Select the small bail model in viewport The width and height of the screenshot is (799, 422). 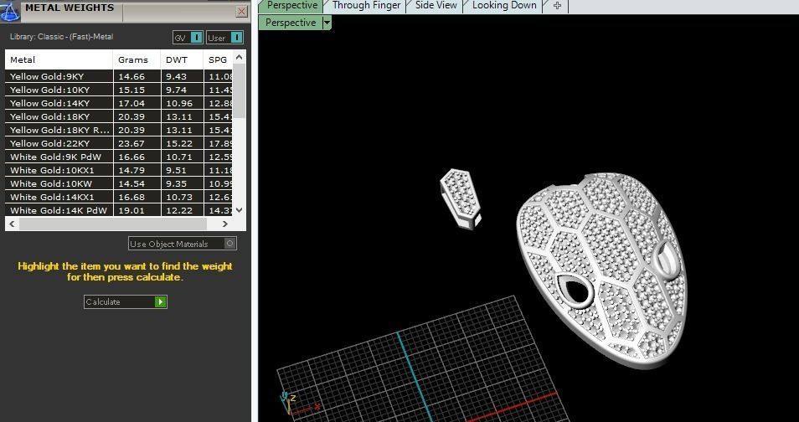(x=460, y=199)
